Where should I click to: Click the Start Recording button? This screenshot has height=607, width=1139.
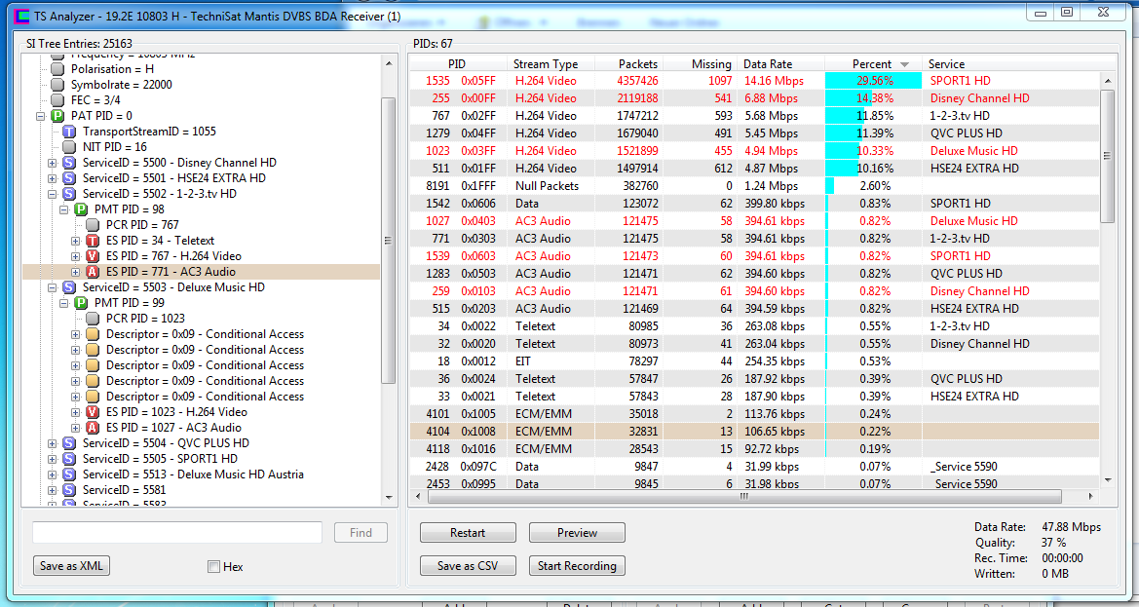tap(577, 566)
